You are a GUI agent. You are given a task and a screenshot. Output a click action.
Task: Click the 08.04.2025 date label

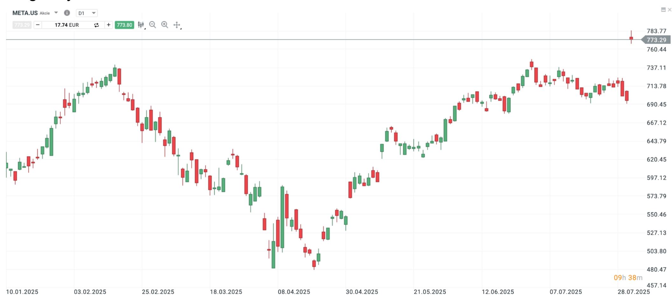point(294,292)
